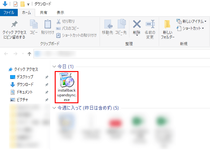Click the red X Delete icon
Screen dimensions: 210x150
click(137, 24)
